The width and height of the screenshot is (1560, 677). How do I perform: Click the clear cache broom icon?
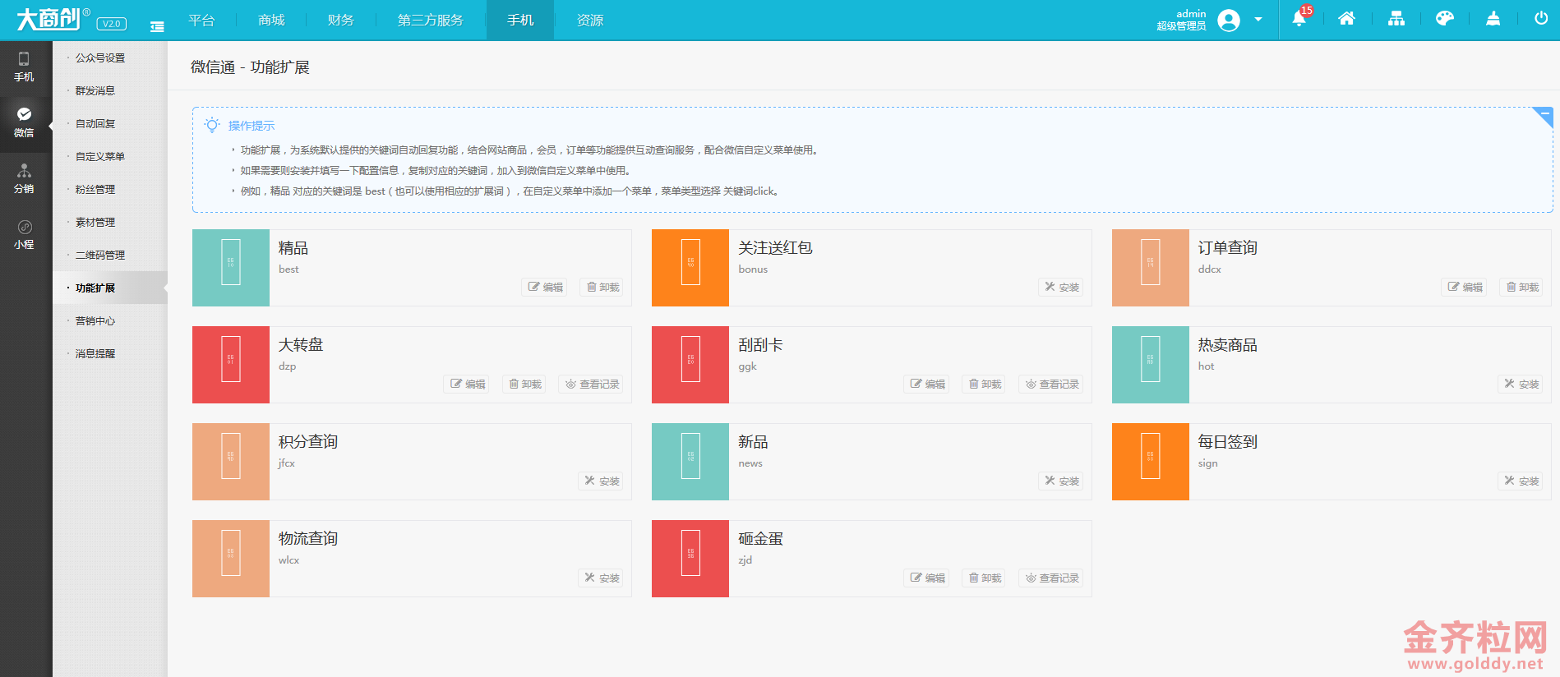tap(1493, 19)
